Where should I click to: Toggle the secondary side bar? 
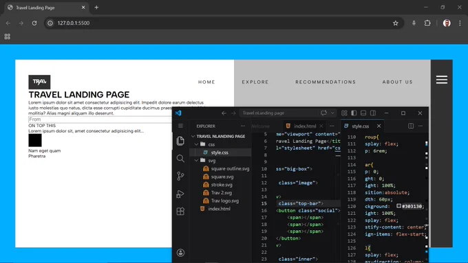click(x=373, y=113)
